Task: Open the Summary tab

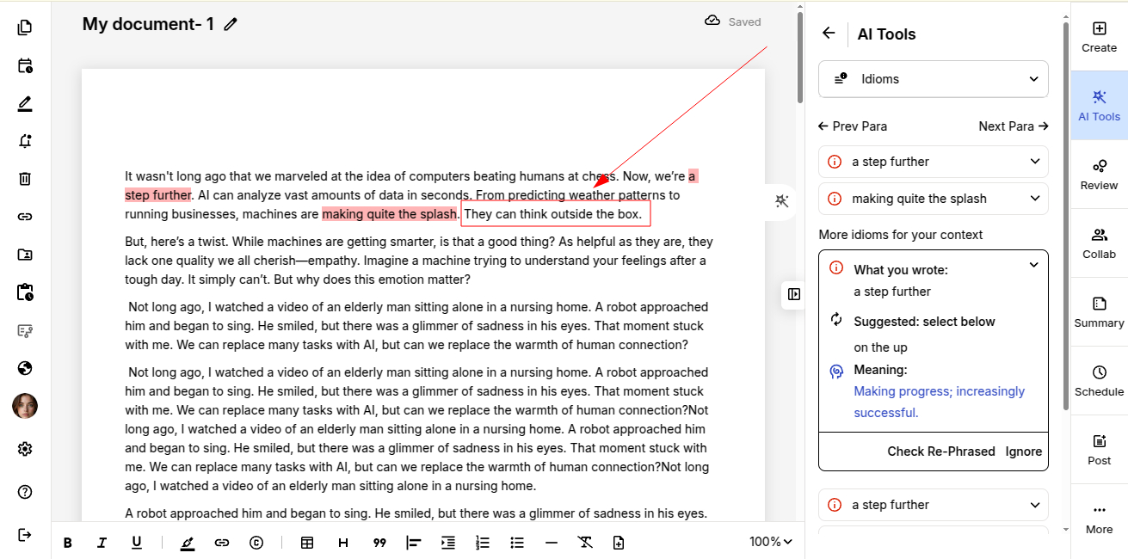Action: click(1099, 312)
